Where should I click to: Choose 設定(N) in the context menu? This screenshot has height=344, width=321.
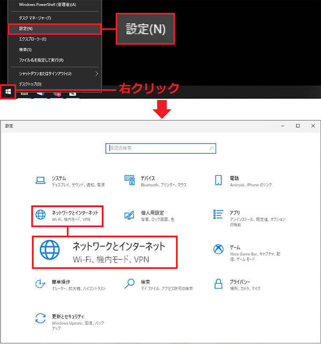coord(55,29)
